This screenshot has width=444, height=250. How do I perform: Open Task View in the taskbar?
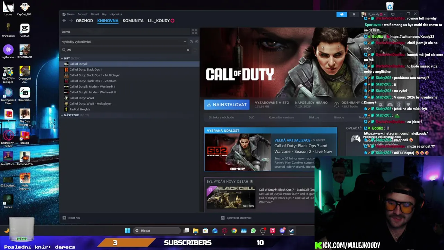coord(186,231)
